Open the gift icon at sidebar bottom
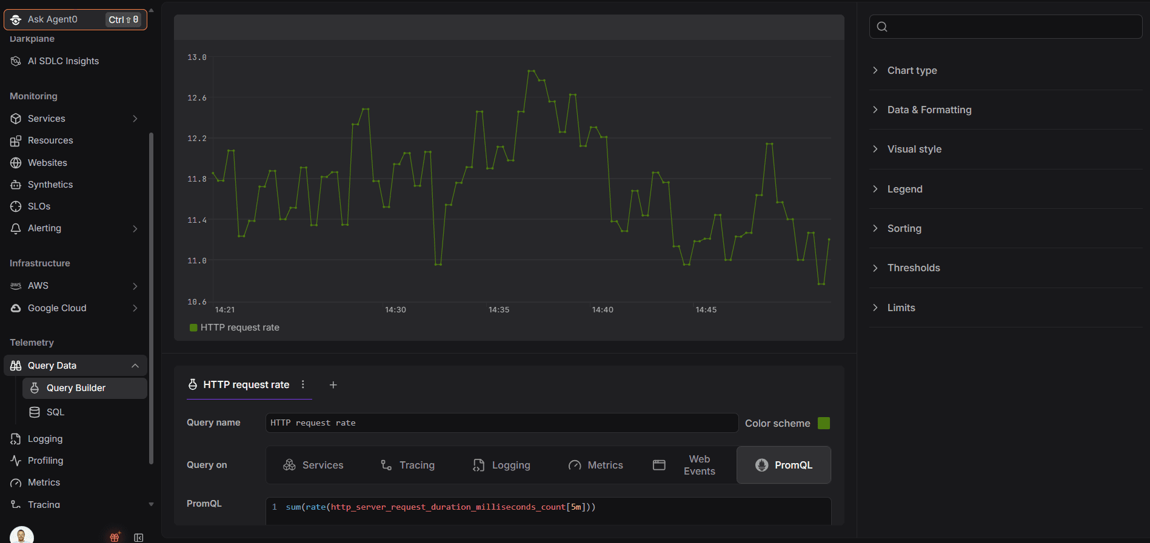The width and height of the screenshot is (1150, 543). point(115,537)
